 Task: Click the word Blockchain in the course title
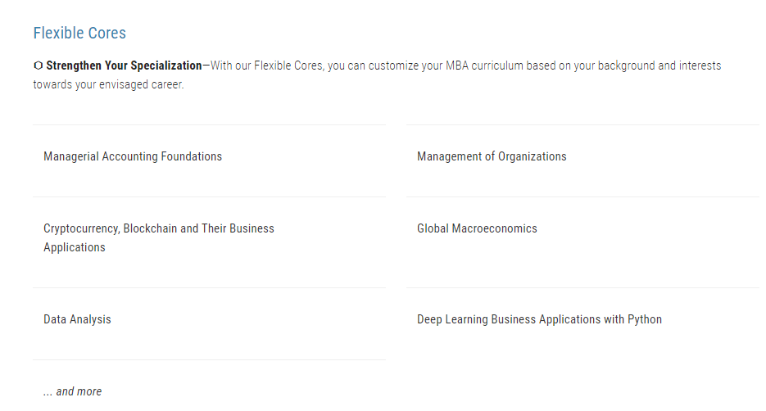[149, 228]
